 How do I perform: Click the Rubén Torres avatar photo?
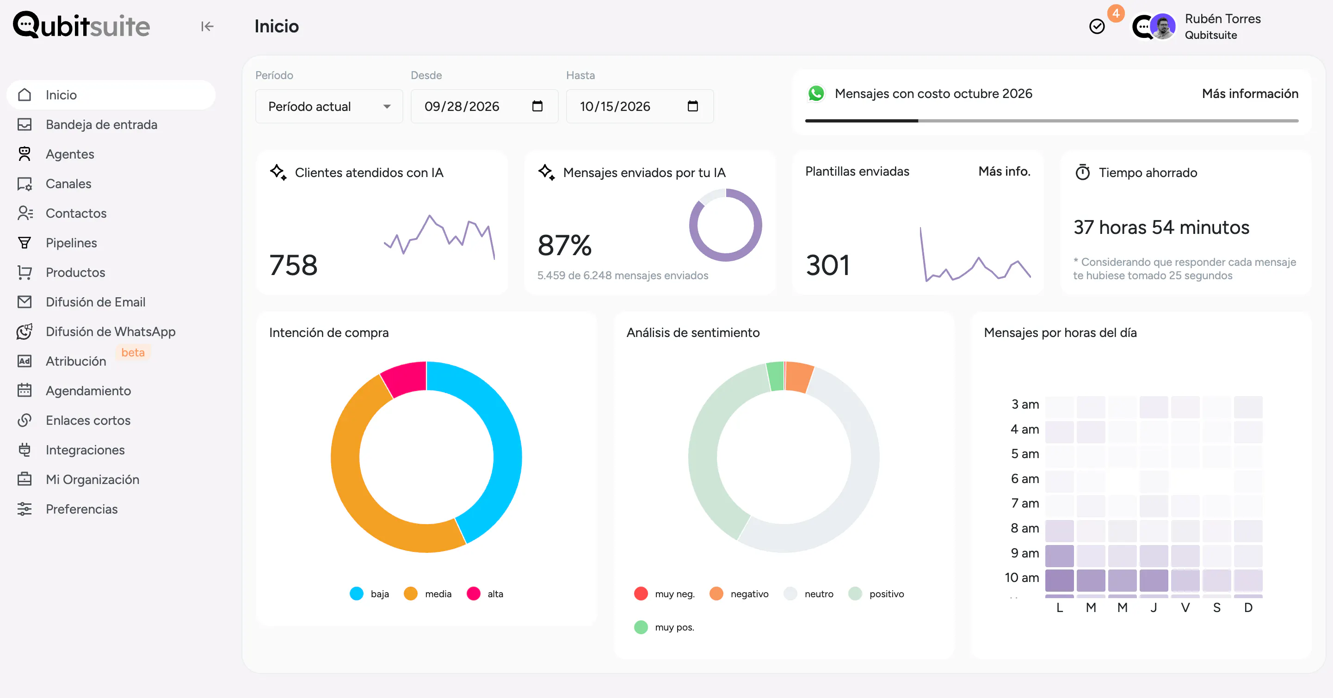coord(1163,26)
